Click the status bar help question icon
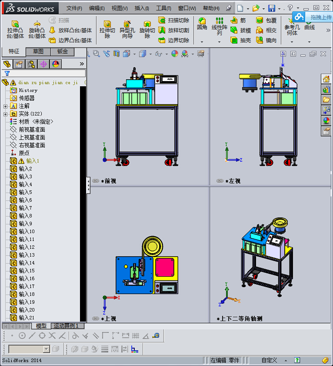 click(x=297, y=360)
